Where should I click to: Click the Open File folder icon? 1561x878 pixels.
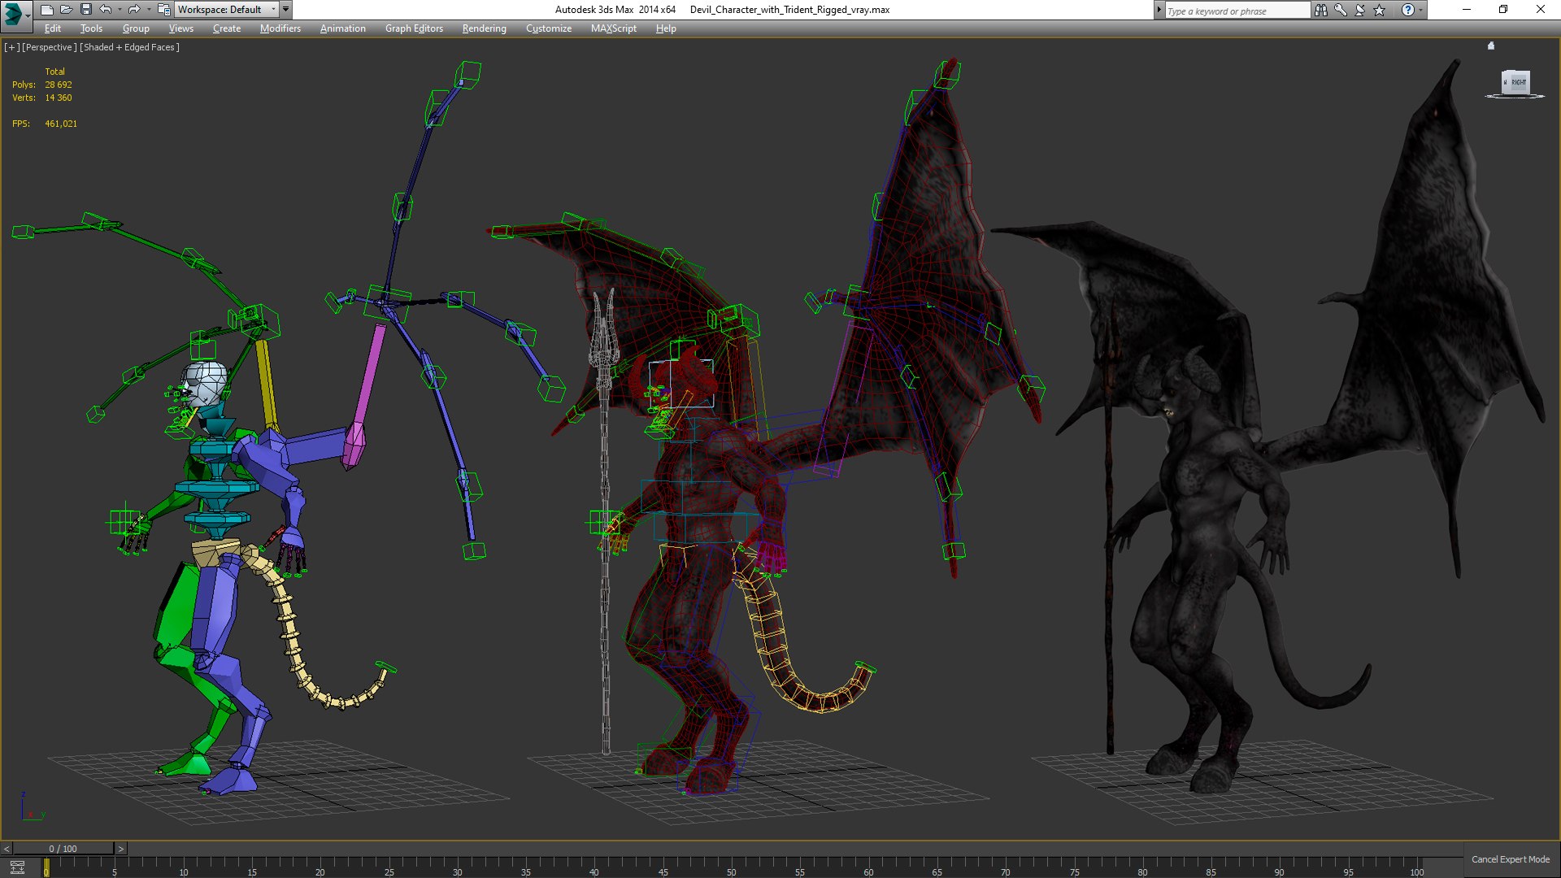click(x=66, y=10)
